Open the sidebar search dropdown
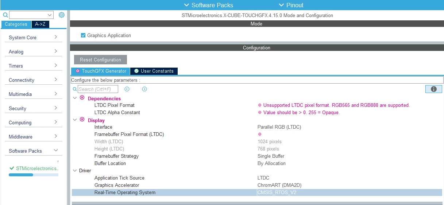Image resolution: width=444 pixels, height=205 pixels. point(50,15)
